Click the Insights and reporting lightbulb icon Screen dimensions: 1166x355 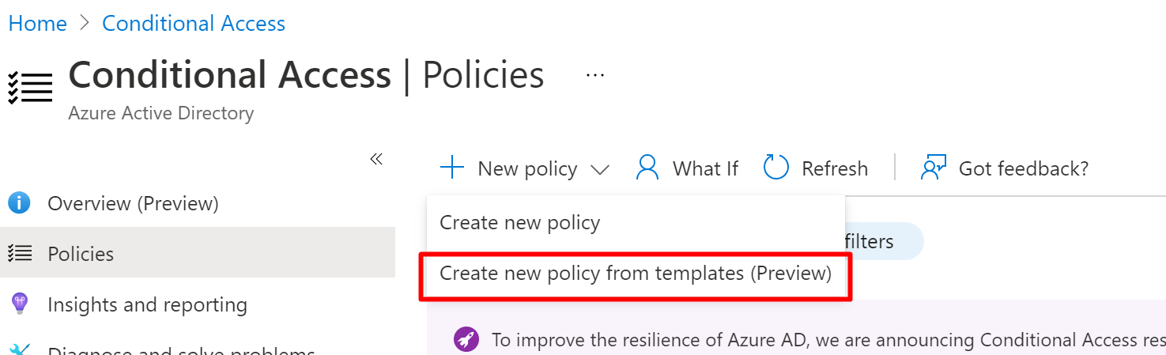click(x=19, y=304)
